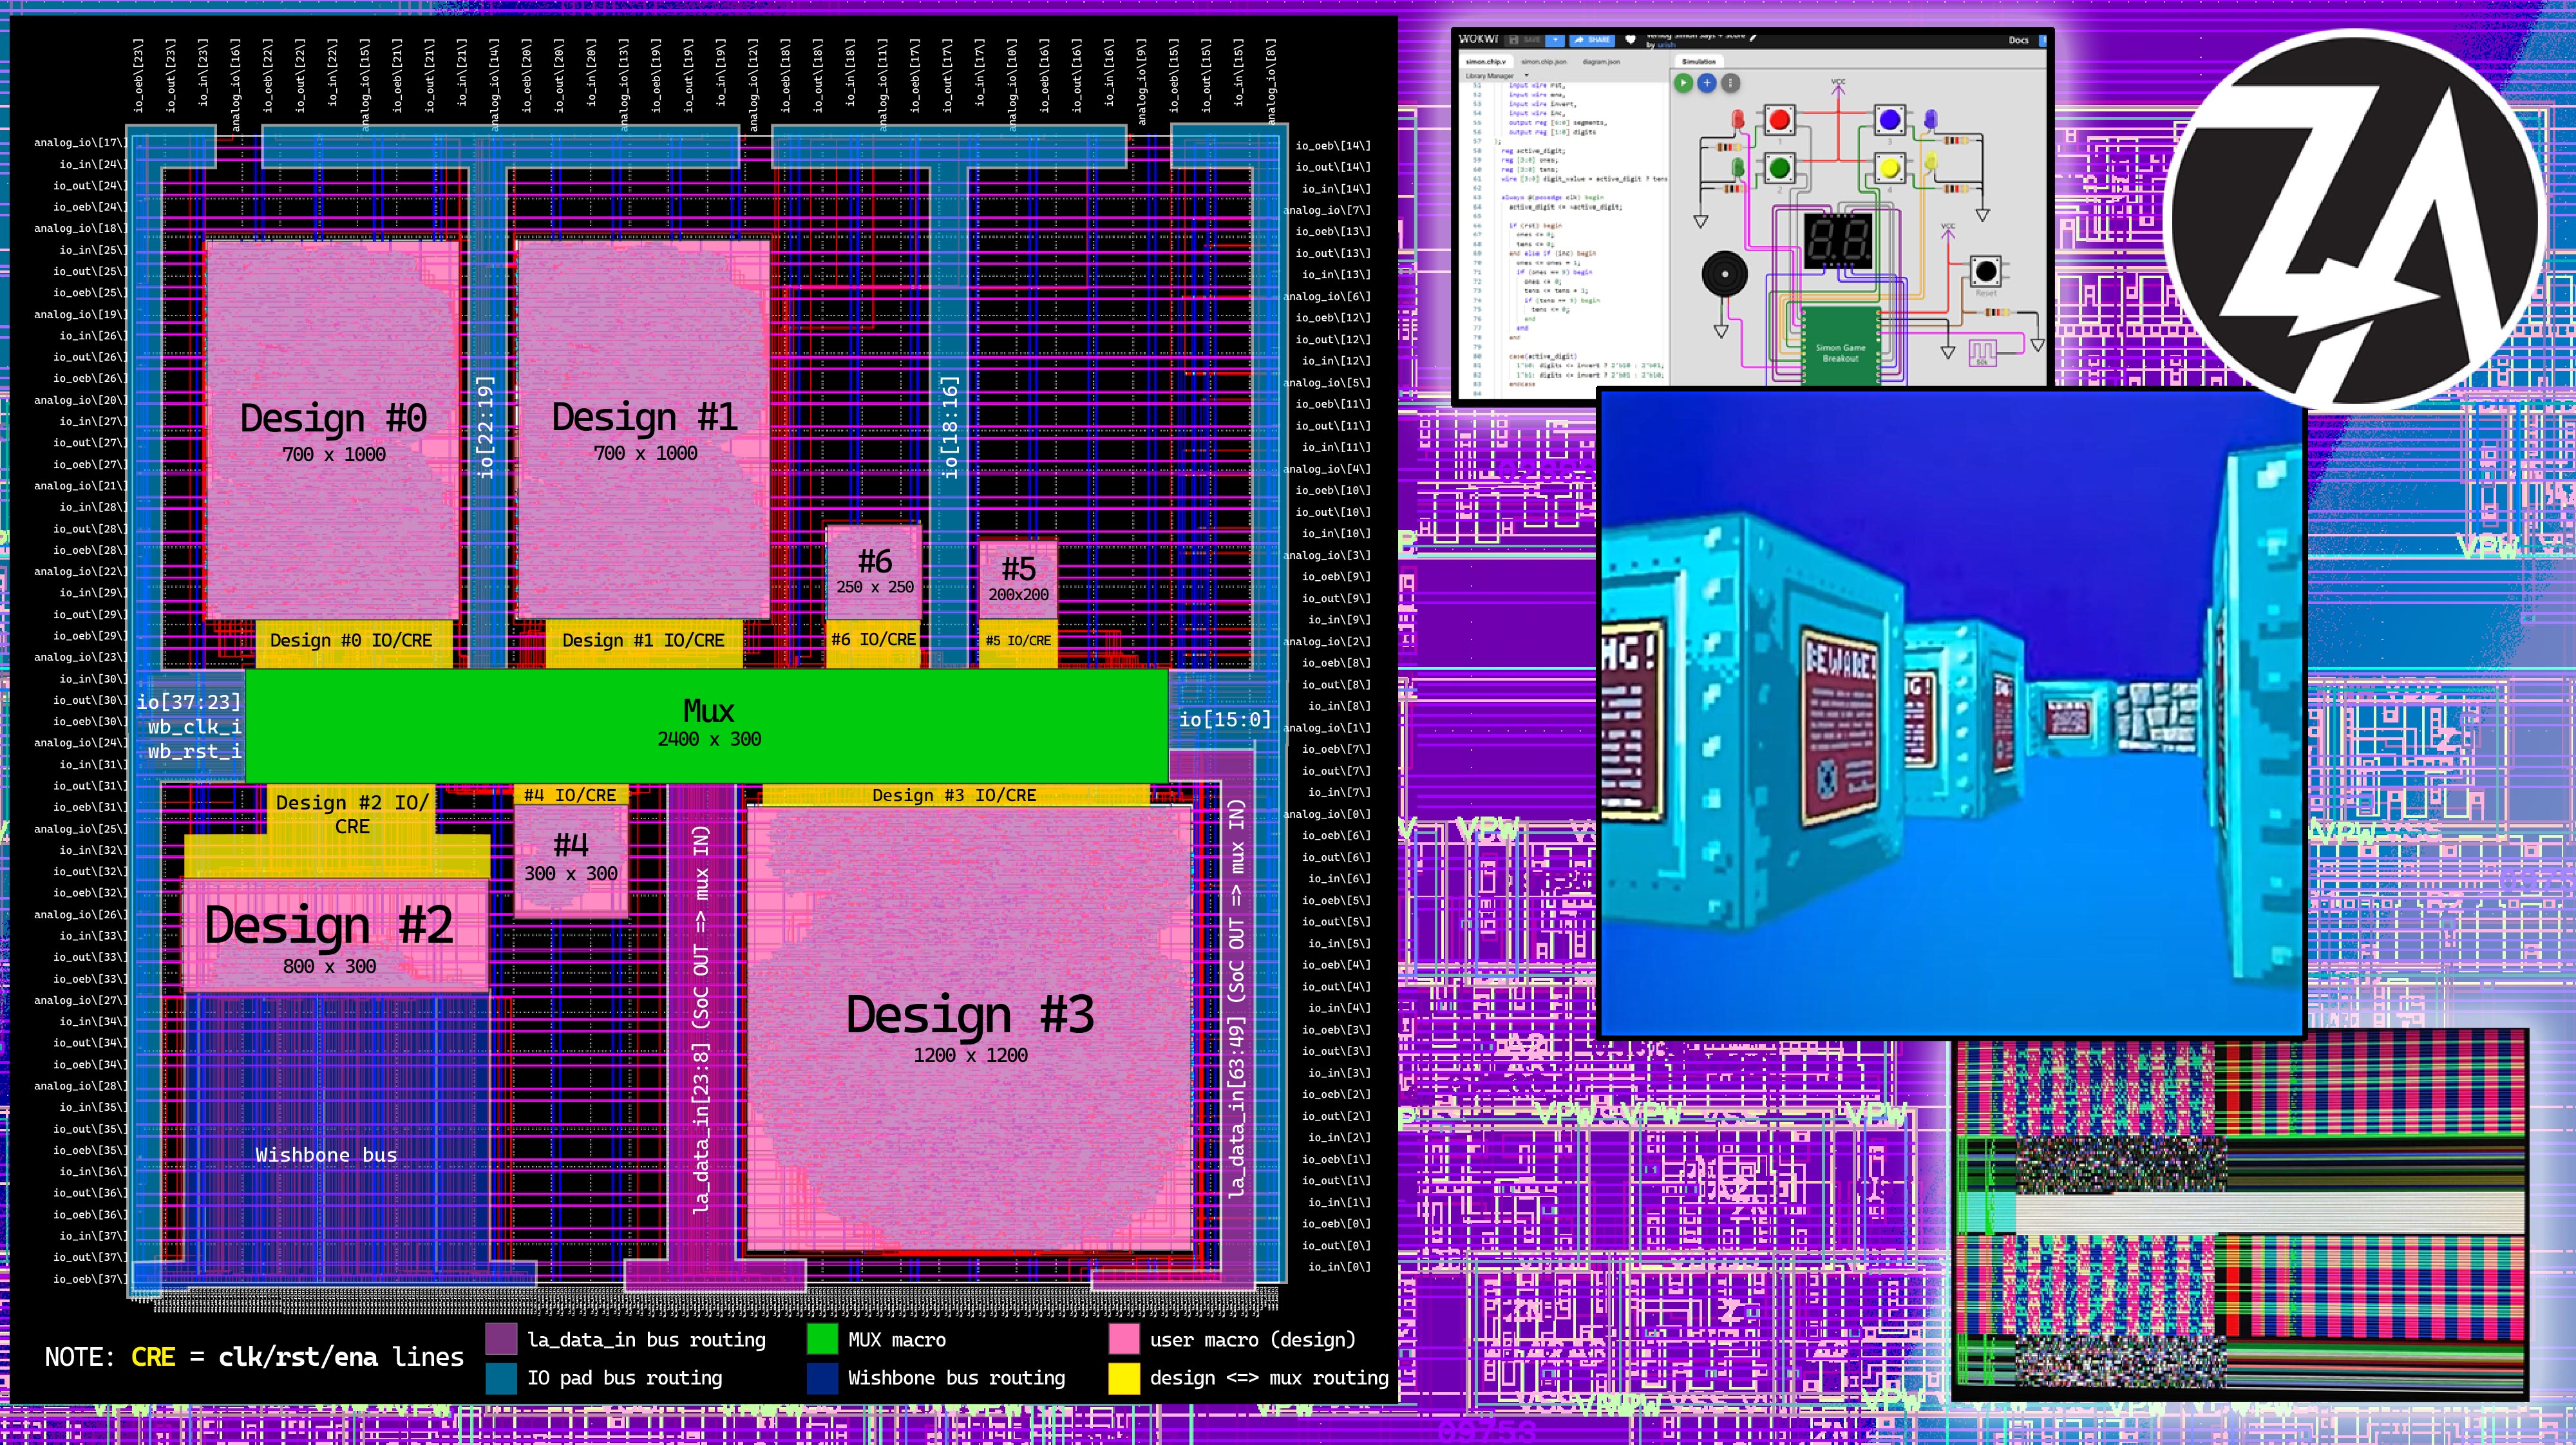Click the blue add-part plus button
The width and height of the screenshot is (2576, 1445).
(1707, 84)
